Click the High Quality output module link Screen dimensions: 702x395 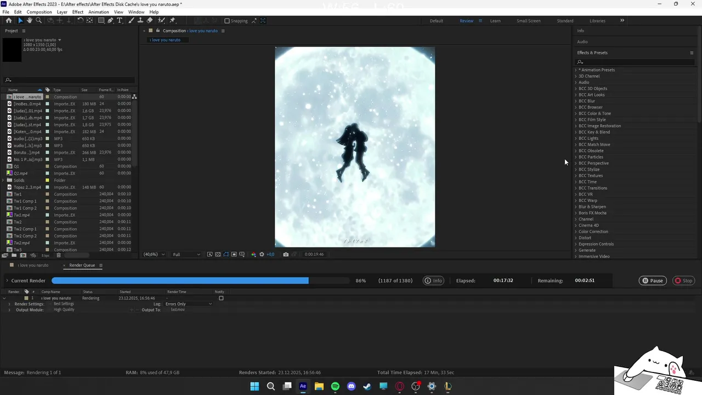(64, 310)
